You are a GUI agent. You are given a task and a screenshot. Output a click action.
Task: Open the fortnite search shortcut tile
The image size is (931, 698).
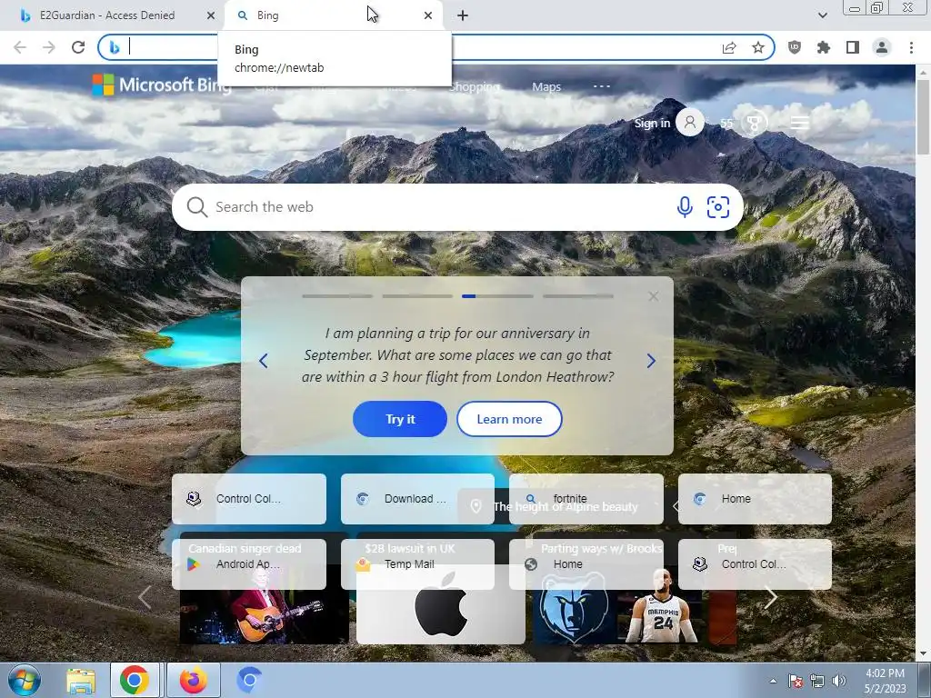point(586,499)
